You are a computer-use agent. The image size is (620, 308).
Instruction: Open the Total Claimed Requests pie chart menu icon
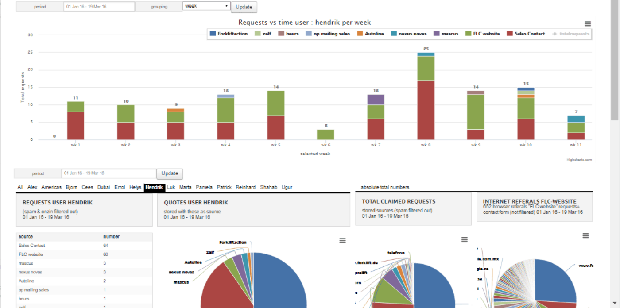[464, 239]
